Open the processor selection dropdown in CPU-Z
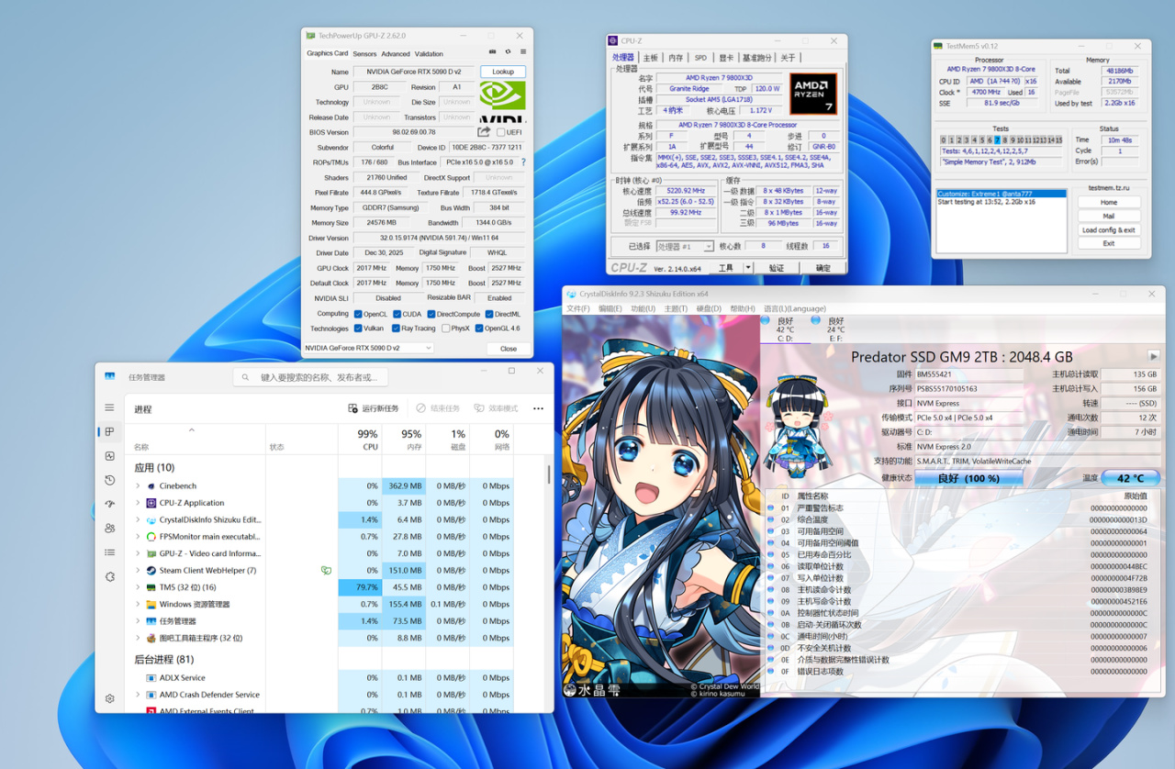1175x769 pixels. point(684,247)
